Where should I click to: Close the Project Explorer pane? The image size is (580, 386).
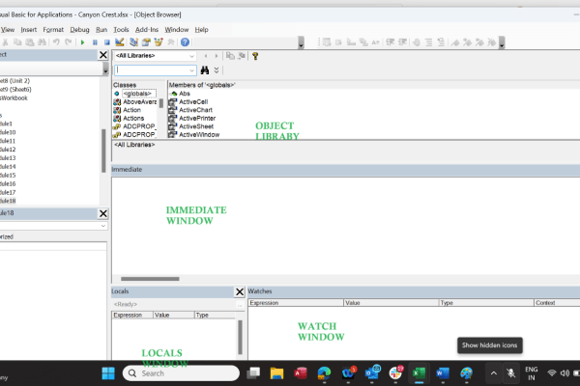103,55
